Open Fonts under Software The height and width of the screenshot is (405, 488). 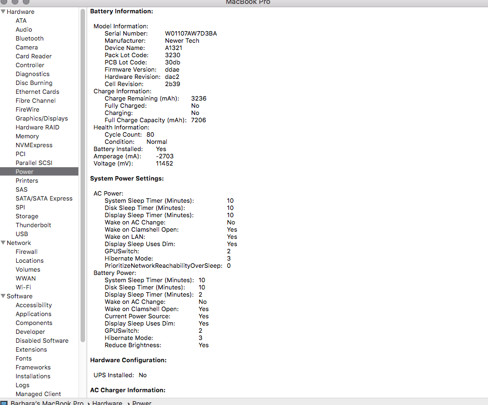(x=24, y=358)
